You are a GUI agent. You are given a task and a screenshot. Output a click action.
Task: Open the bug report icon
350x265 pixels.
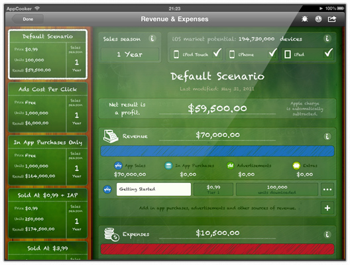[x=305, y=19]
